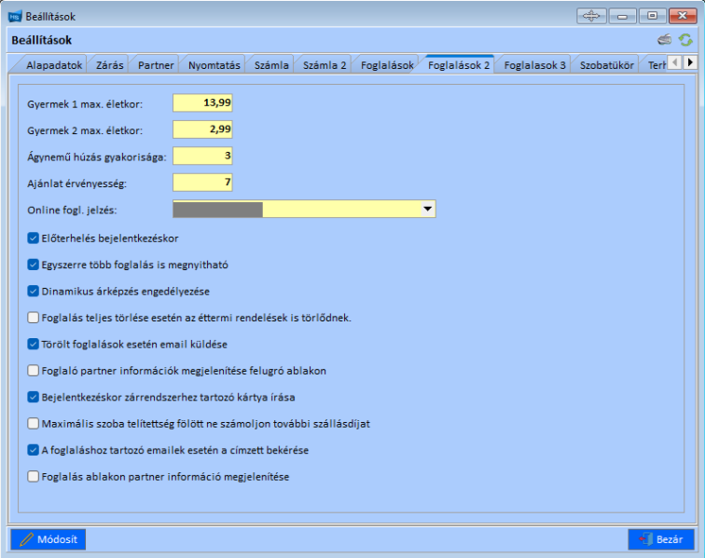Click the Bezár button
The image size is (705, 558).
coord(661,539)
